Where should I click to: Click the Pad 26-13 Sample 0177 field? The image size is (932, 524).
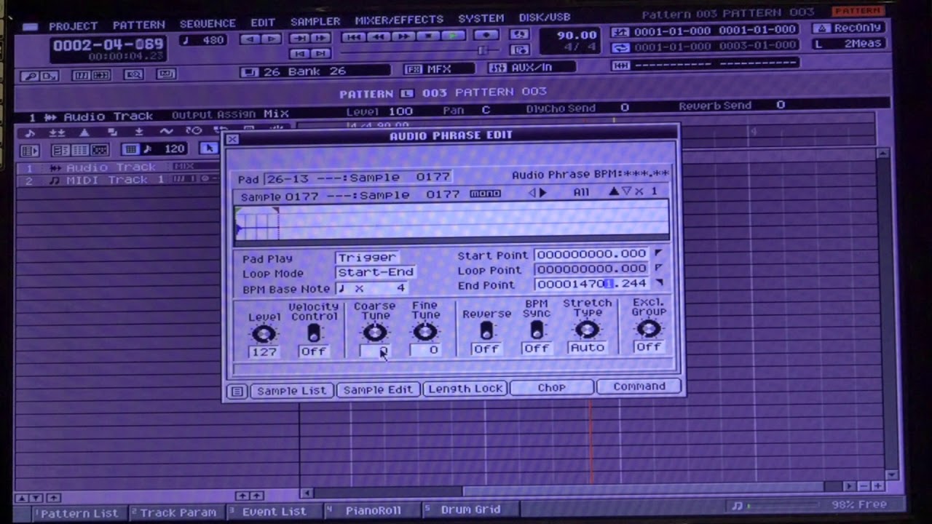(357, 178)
